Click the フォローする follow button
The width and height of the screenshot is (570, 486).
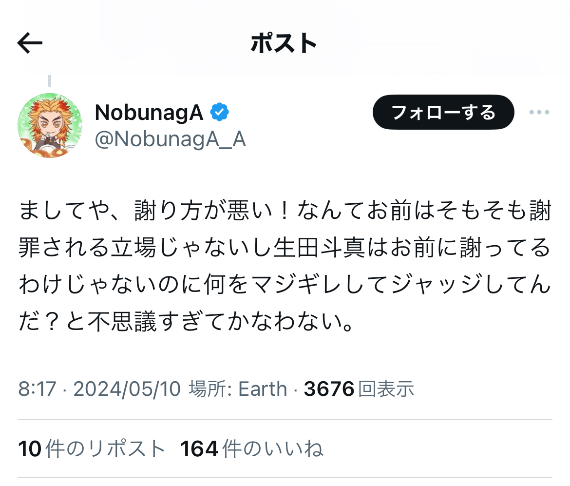pos(443,112)
